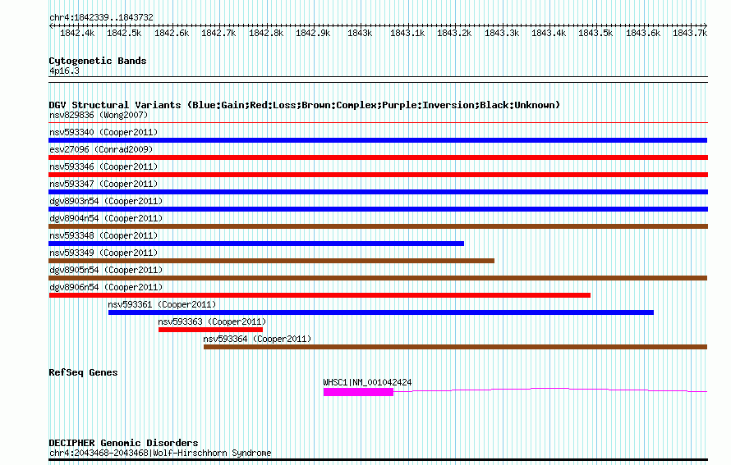This screenshot has width=731, height=465.
Task: Click the nsv593340 (Cooper2011) label
Action: click(103, 132)
